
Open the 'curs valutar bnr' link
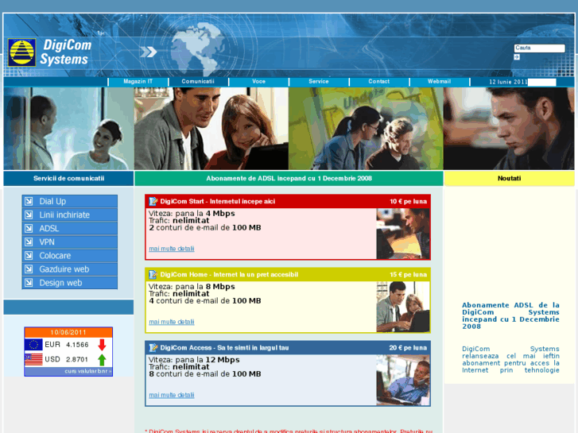(x=88, y=371)
